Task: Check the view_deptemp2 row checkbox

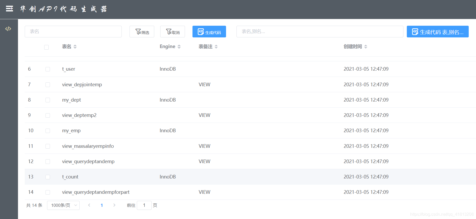Action: (48, 115)
